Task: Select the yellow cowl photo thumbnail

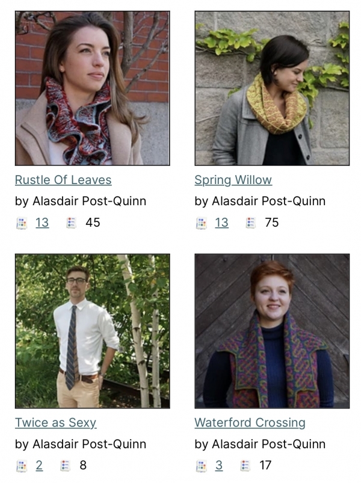Action: pos(272,88)
